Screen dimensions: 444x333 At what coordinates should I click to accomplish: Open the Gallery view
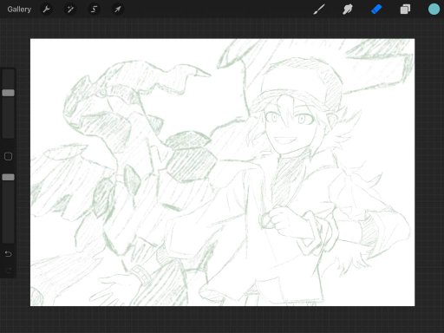[x=19, y=10]
